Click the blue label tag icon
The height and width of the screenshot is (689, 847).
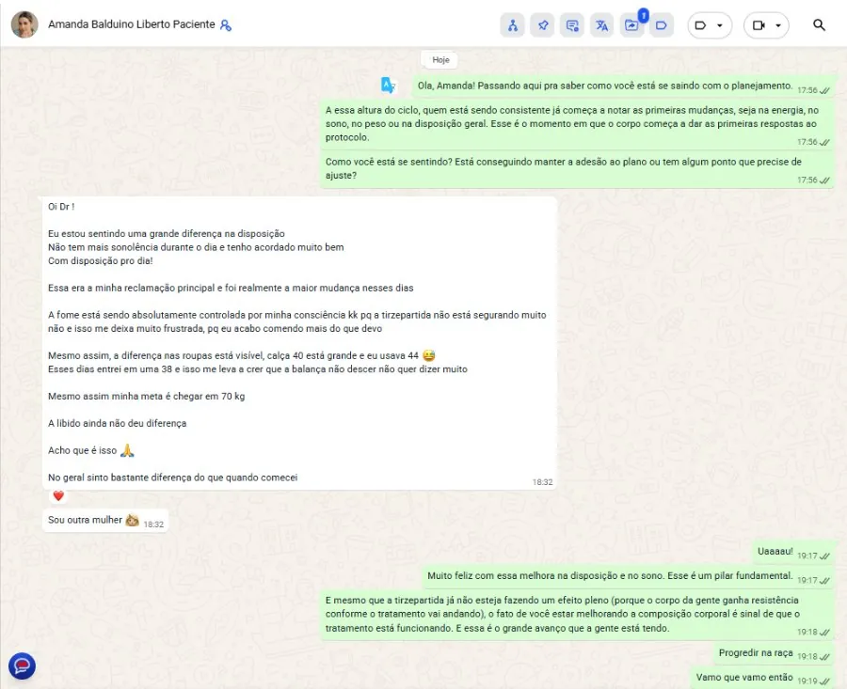pos(662,24)
